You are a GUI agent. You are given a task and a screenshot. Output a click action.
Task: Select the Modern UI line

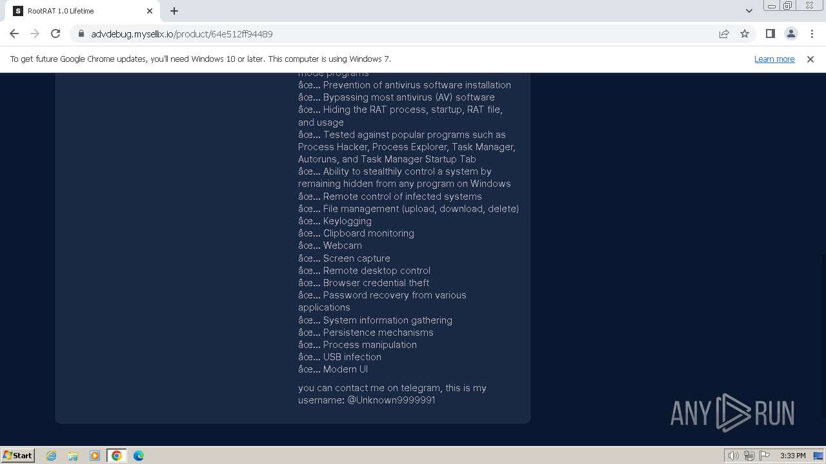pyautogui.click(x=333, y=369)
